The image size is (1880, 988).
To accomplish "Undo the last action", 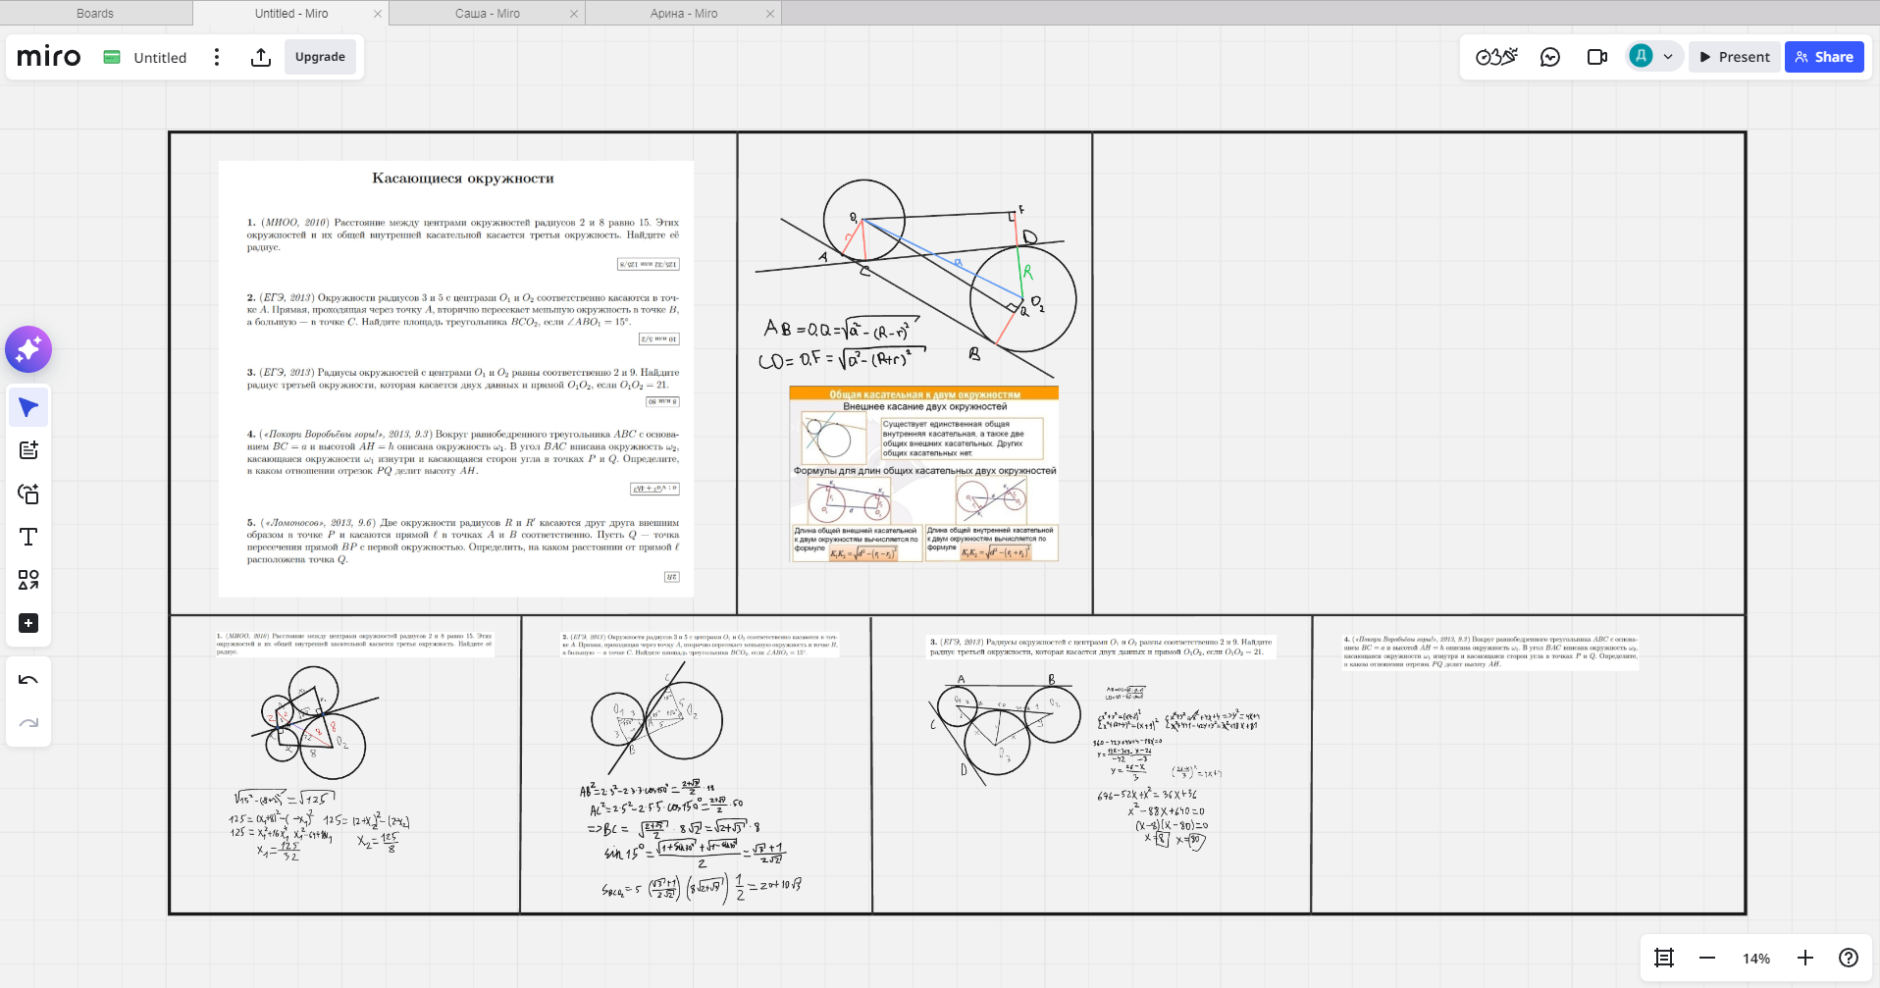I will pos(28,680).
